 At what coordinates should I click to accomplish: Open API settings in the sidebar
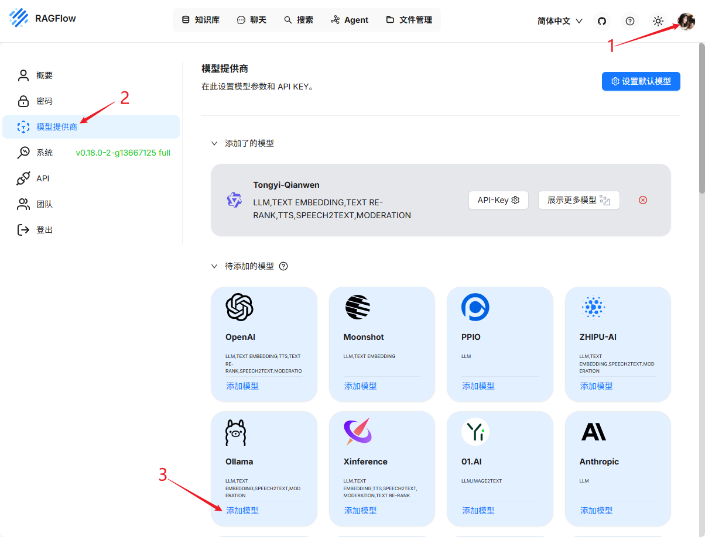[91, 178]
